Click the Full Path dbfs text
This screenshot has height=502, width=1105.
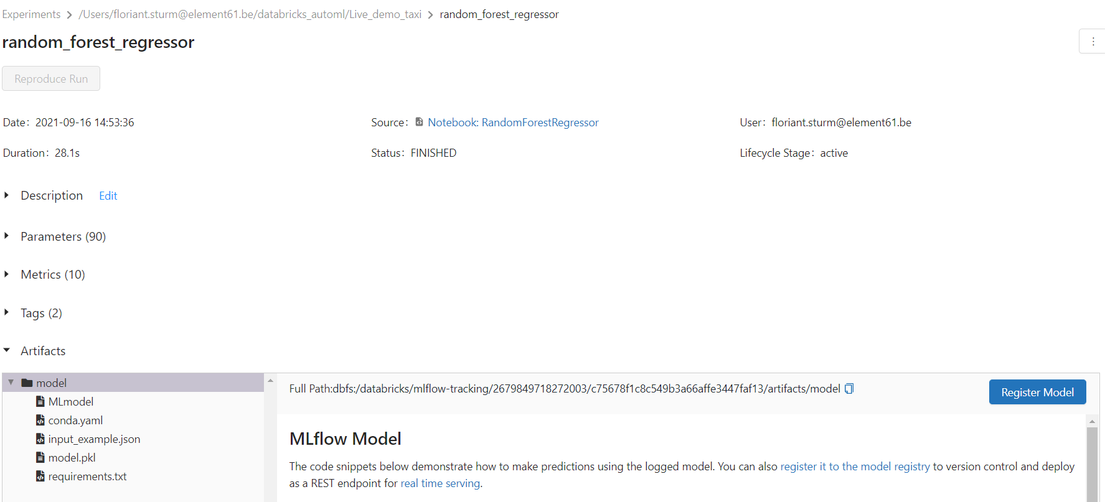click(565, 389)
